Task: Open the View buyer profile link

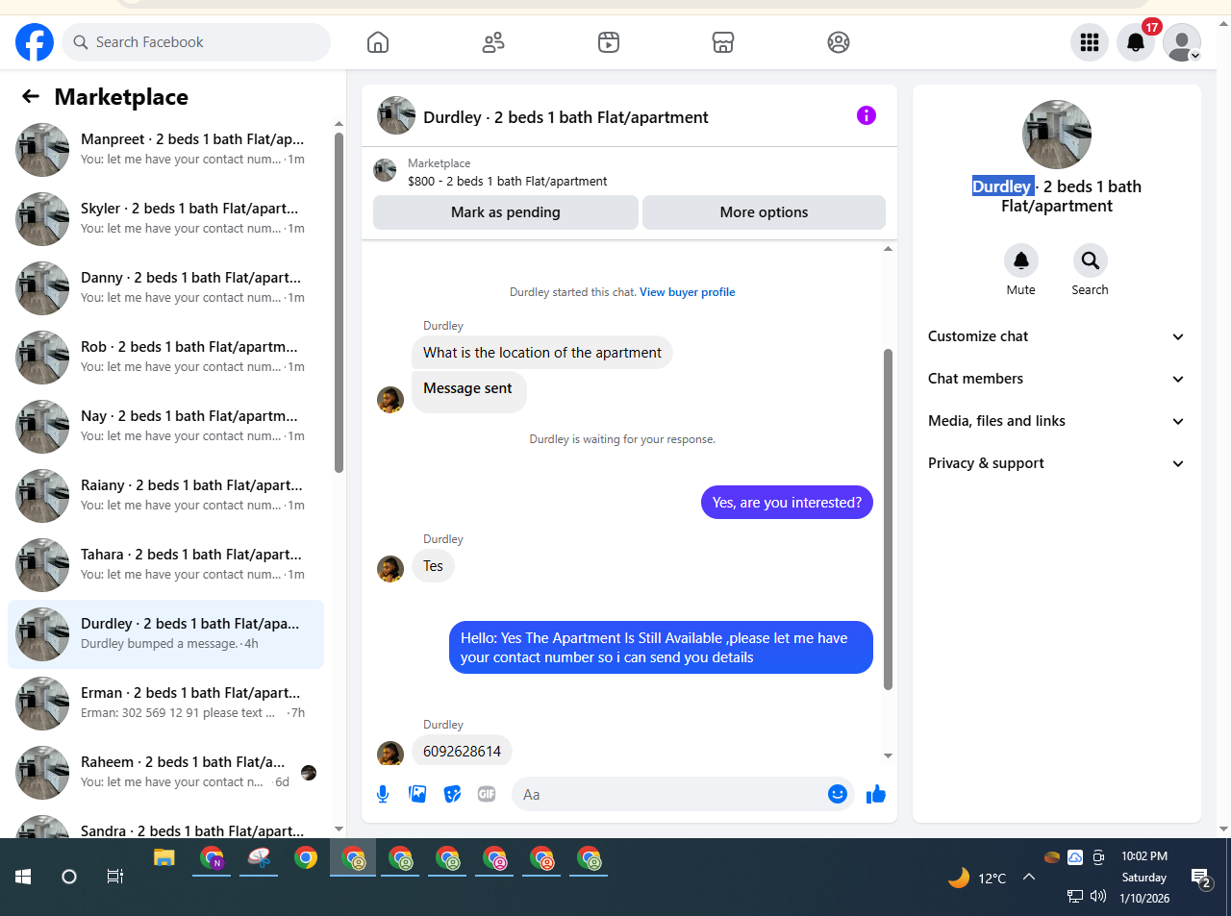Action: point(688,292)
